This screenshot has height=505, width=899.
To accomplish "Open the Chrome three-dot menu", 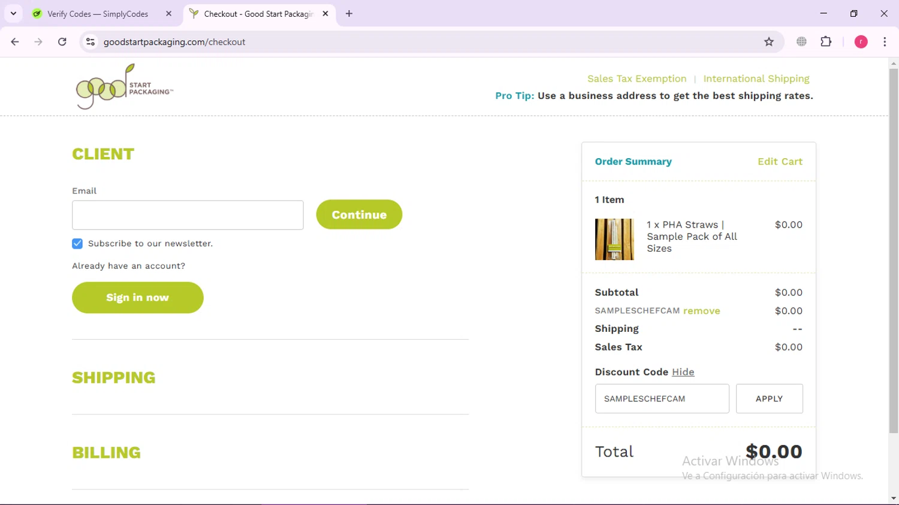I will point(885,42).
